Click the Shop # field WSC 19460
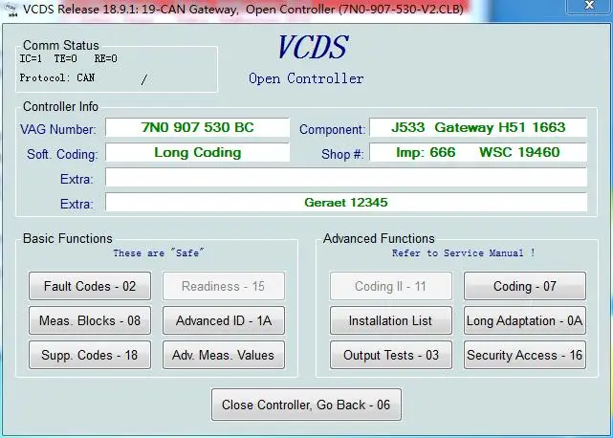This screenshot has height=438, width=613. (x=478, y=152)
